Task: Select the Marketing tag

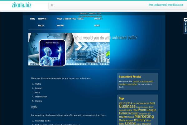Action: coord(144,116)
